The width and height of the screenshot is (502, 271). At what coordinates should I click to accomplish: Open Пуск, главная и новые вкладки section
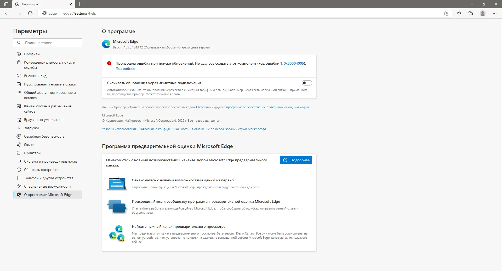click(48, 84)
